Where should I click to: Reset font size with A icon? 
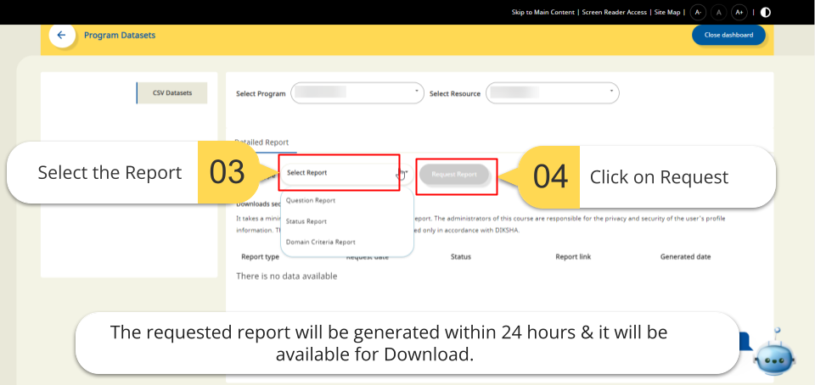coord(718,12)
